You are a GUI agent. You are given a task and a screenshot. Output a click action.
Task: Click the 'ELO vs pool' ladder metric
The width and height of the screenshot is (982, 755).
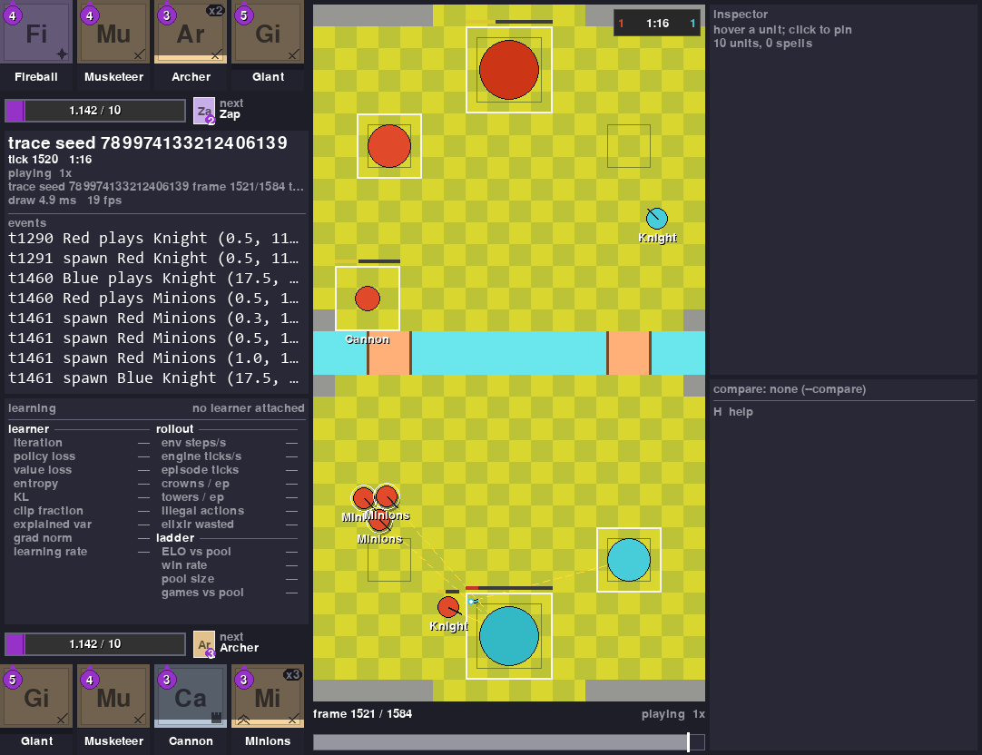230,552
